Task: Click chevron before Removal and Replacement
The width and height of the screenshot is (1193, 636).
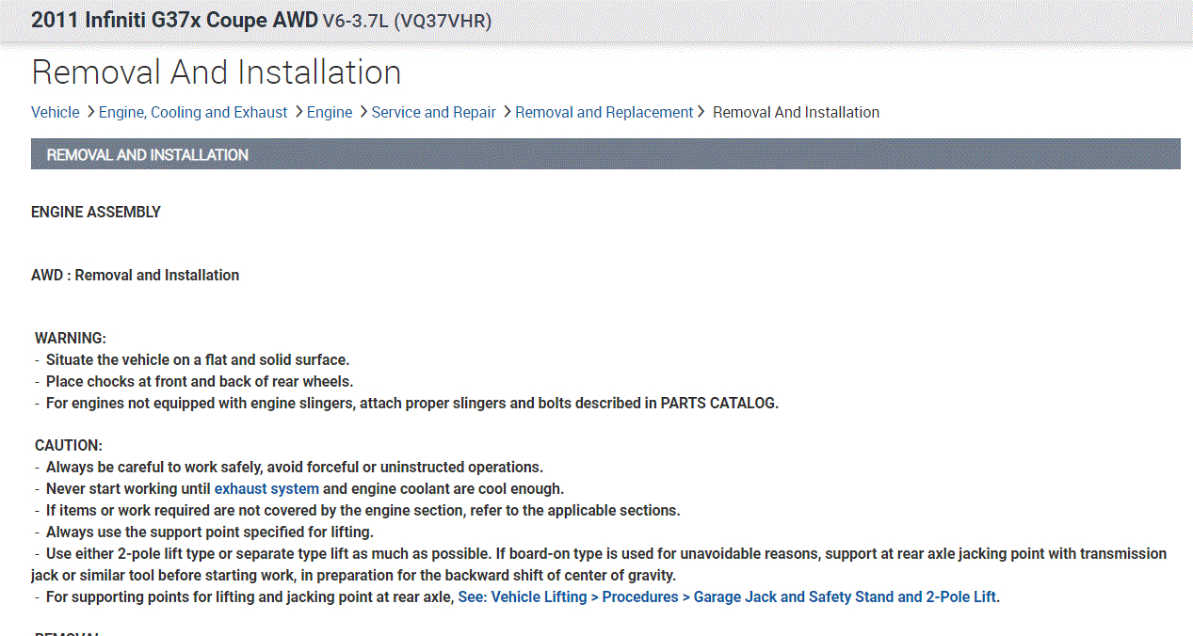Action: (507, 112)
